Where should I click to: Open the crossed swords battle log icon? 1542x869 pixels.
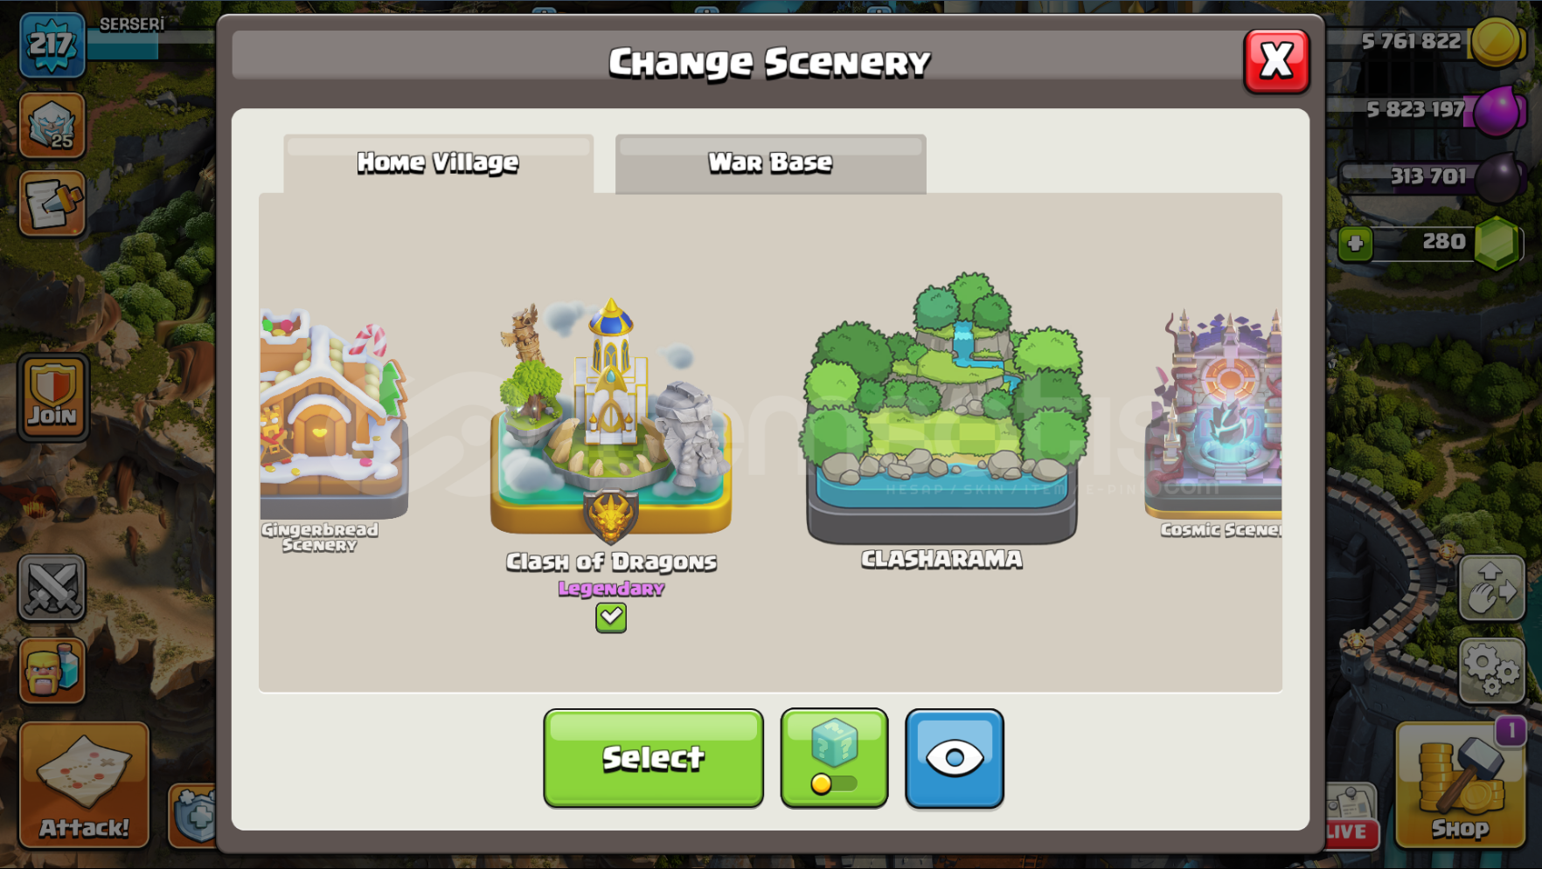tap(52, 588)
